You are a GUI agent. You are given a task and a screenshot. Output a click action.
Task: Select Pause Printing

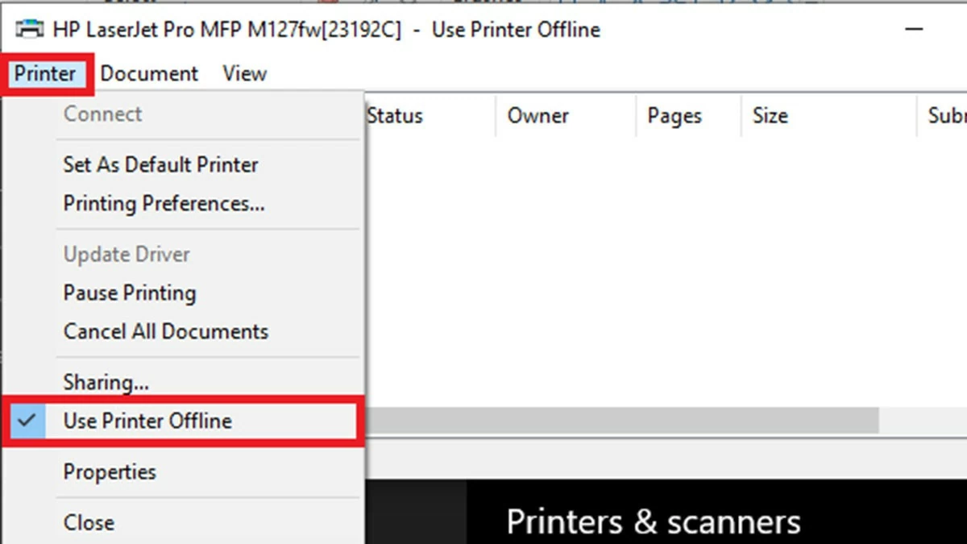point(130,293)
